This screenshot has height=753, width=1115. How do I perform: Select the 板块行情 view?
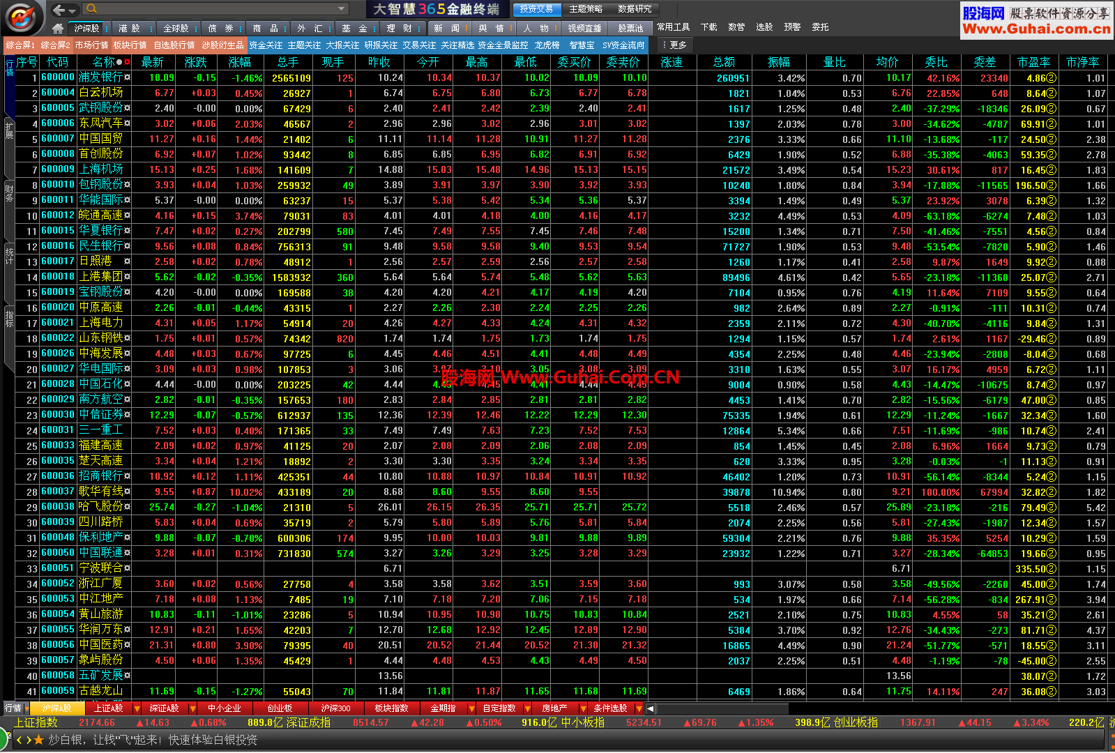pos(130,45)
